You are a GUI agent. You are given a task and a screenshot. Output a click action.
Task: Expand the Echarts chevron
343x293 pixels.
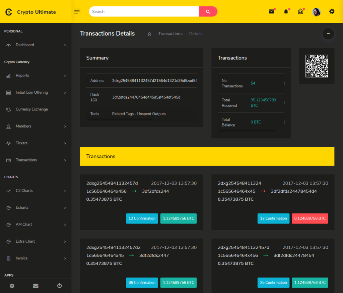coord(66,207)
